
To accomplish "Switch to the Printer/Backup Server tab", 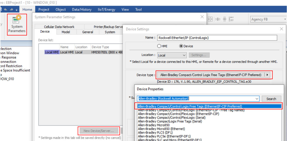I will (108, 27).
